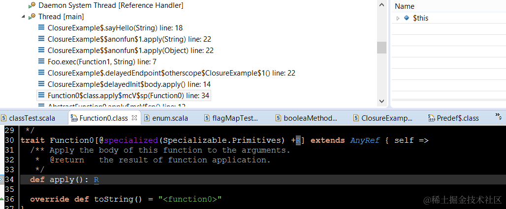The width and height of the screenshot is (506, 209).
Task: Switch to the ClosureExamp editor tab
Action: 387,118
